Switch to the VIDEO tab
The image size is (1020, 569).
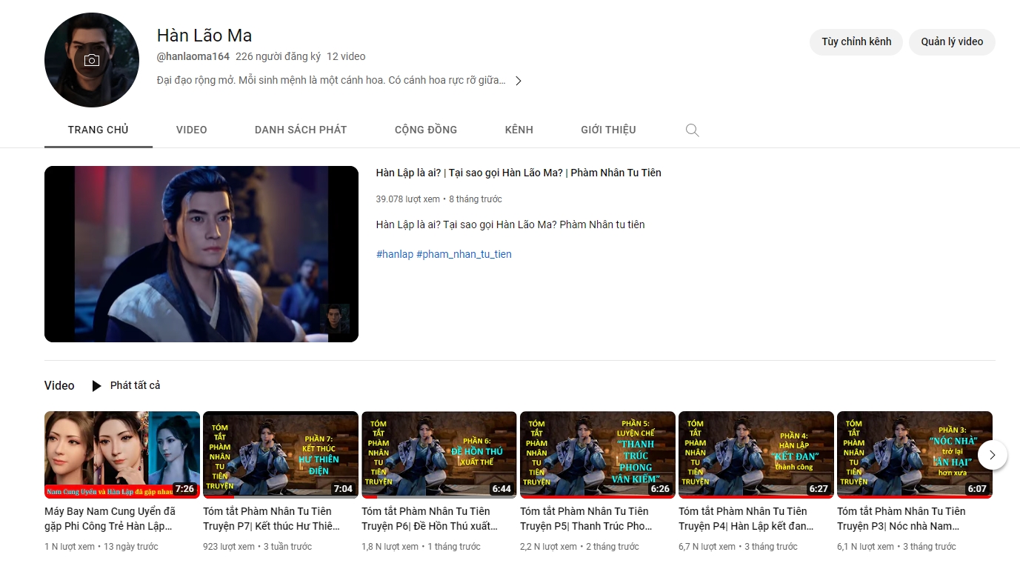(x=192, y=130)
